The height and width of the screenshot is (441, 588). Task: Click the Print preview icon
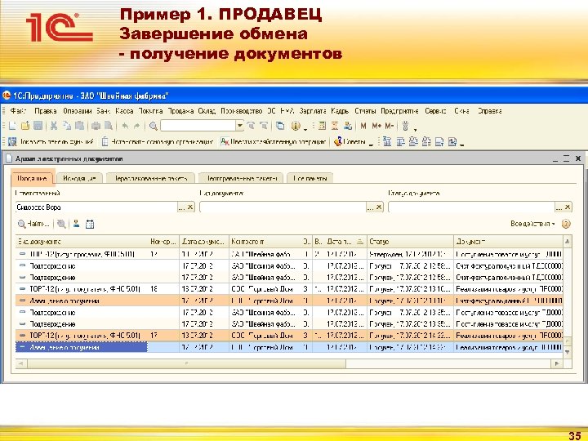coord(109,126)
